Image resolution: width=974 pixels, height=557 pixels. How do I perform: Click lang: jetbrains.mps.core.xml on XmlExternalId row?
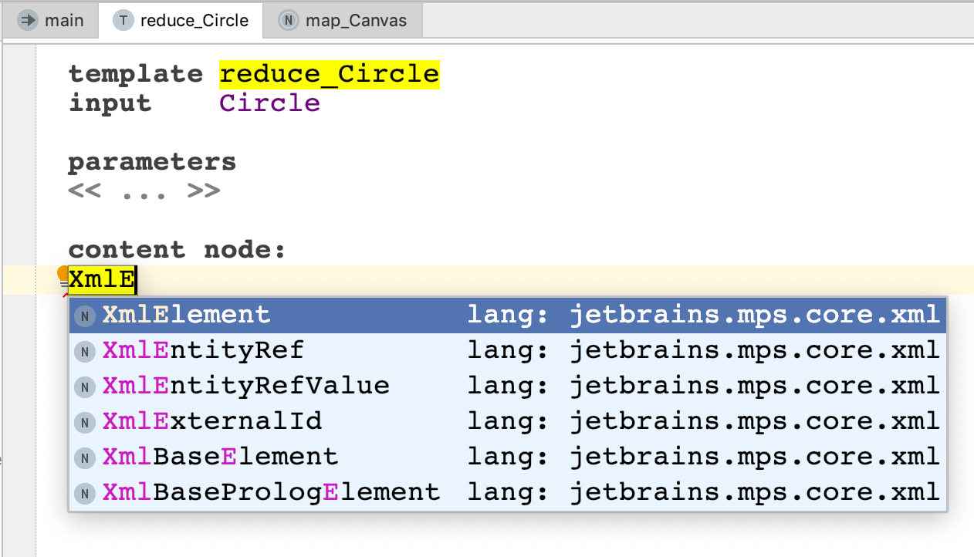pyautogui.click(x=704, y=421)
